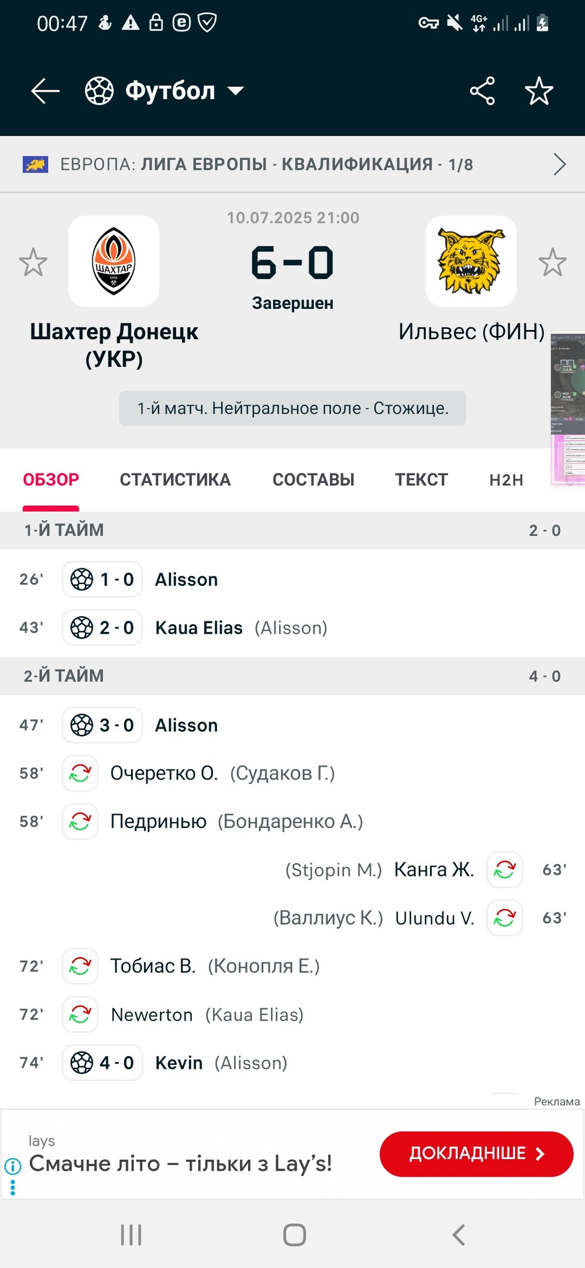Open Shakhtar Donetsk team logo

[x=114, y=261]
